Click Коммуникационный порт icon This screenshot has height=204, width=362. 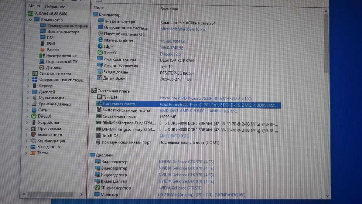(x=98, y=142)
